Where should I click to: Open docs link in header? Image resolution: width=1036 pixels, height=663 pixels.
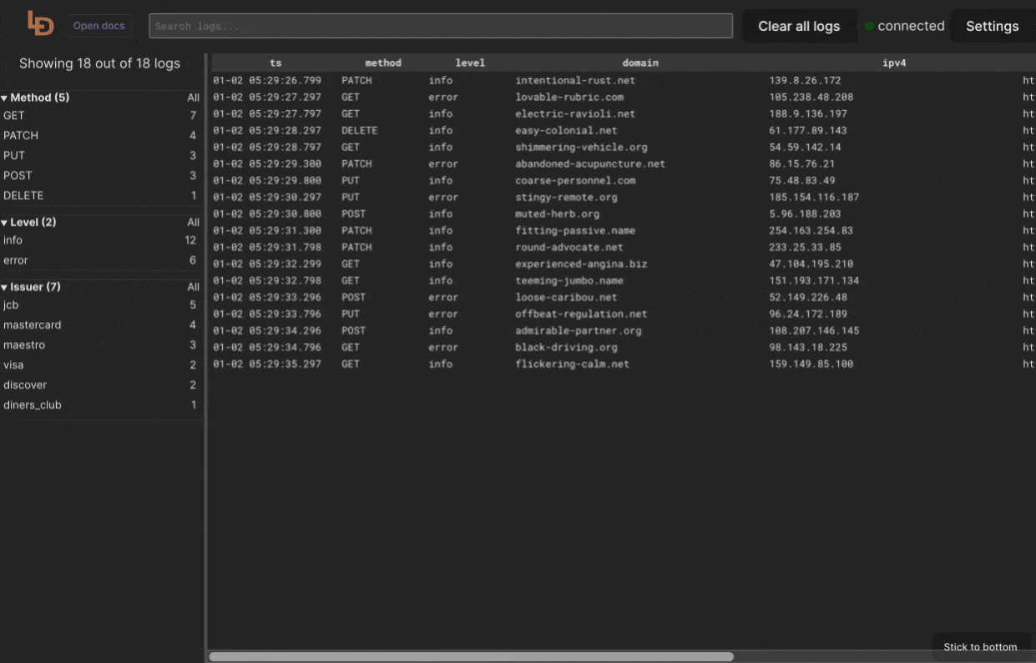[x=99, y=26]
